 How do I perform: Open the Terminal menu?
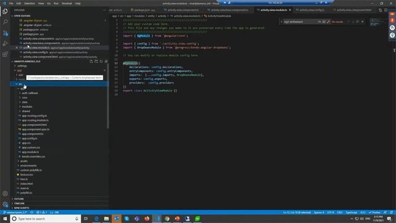[67, 3]
